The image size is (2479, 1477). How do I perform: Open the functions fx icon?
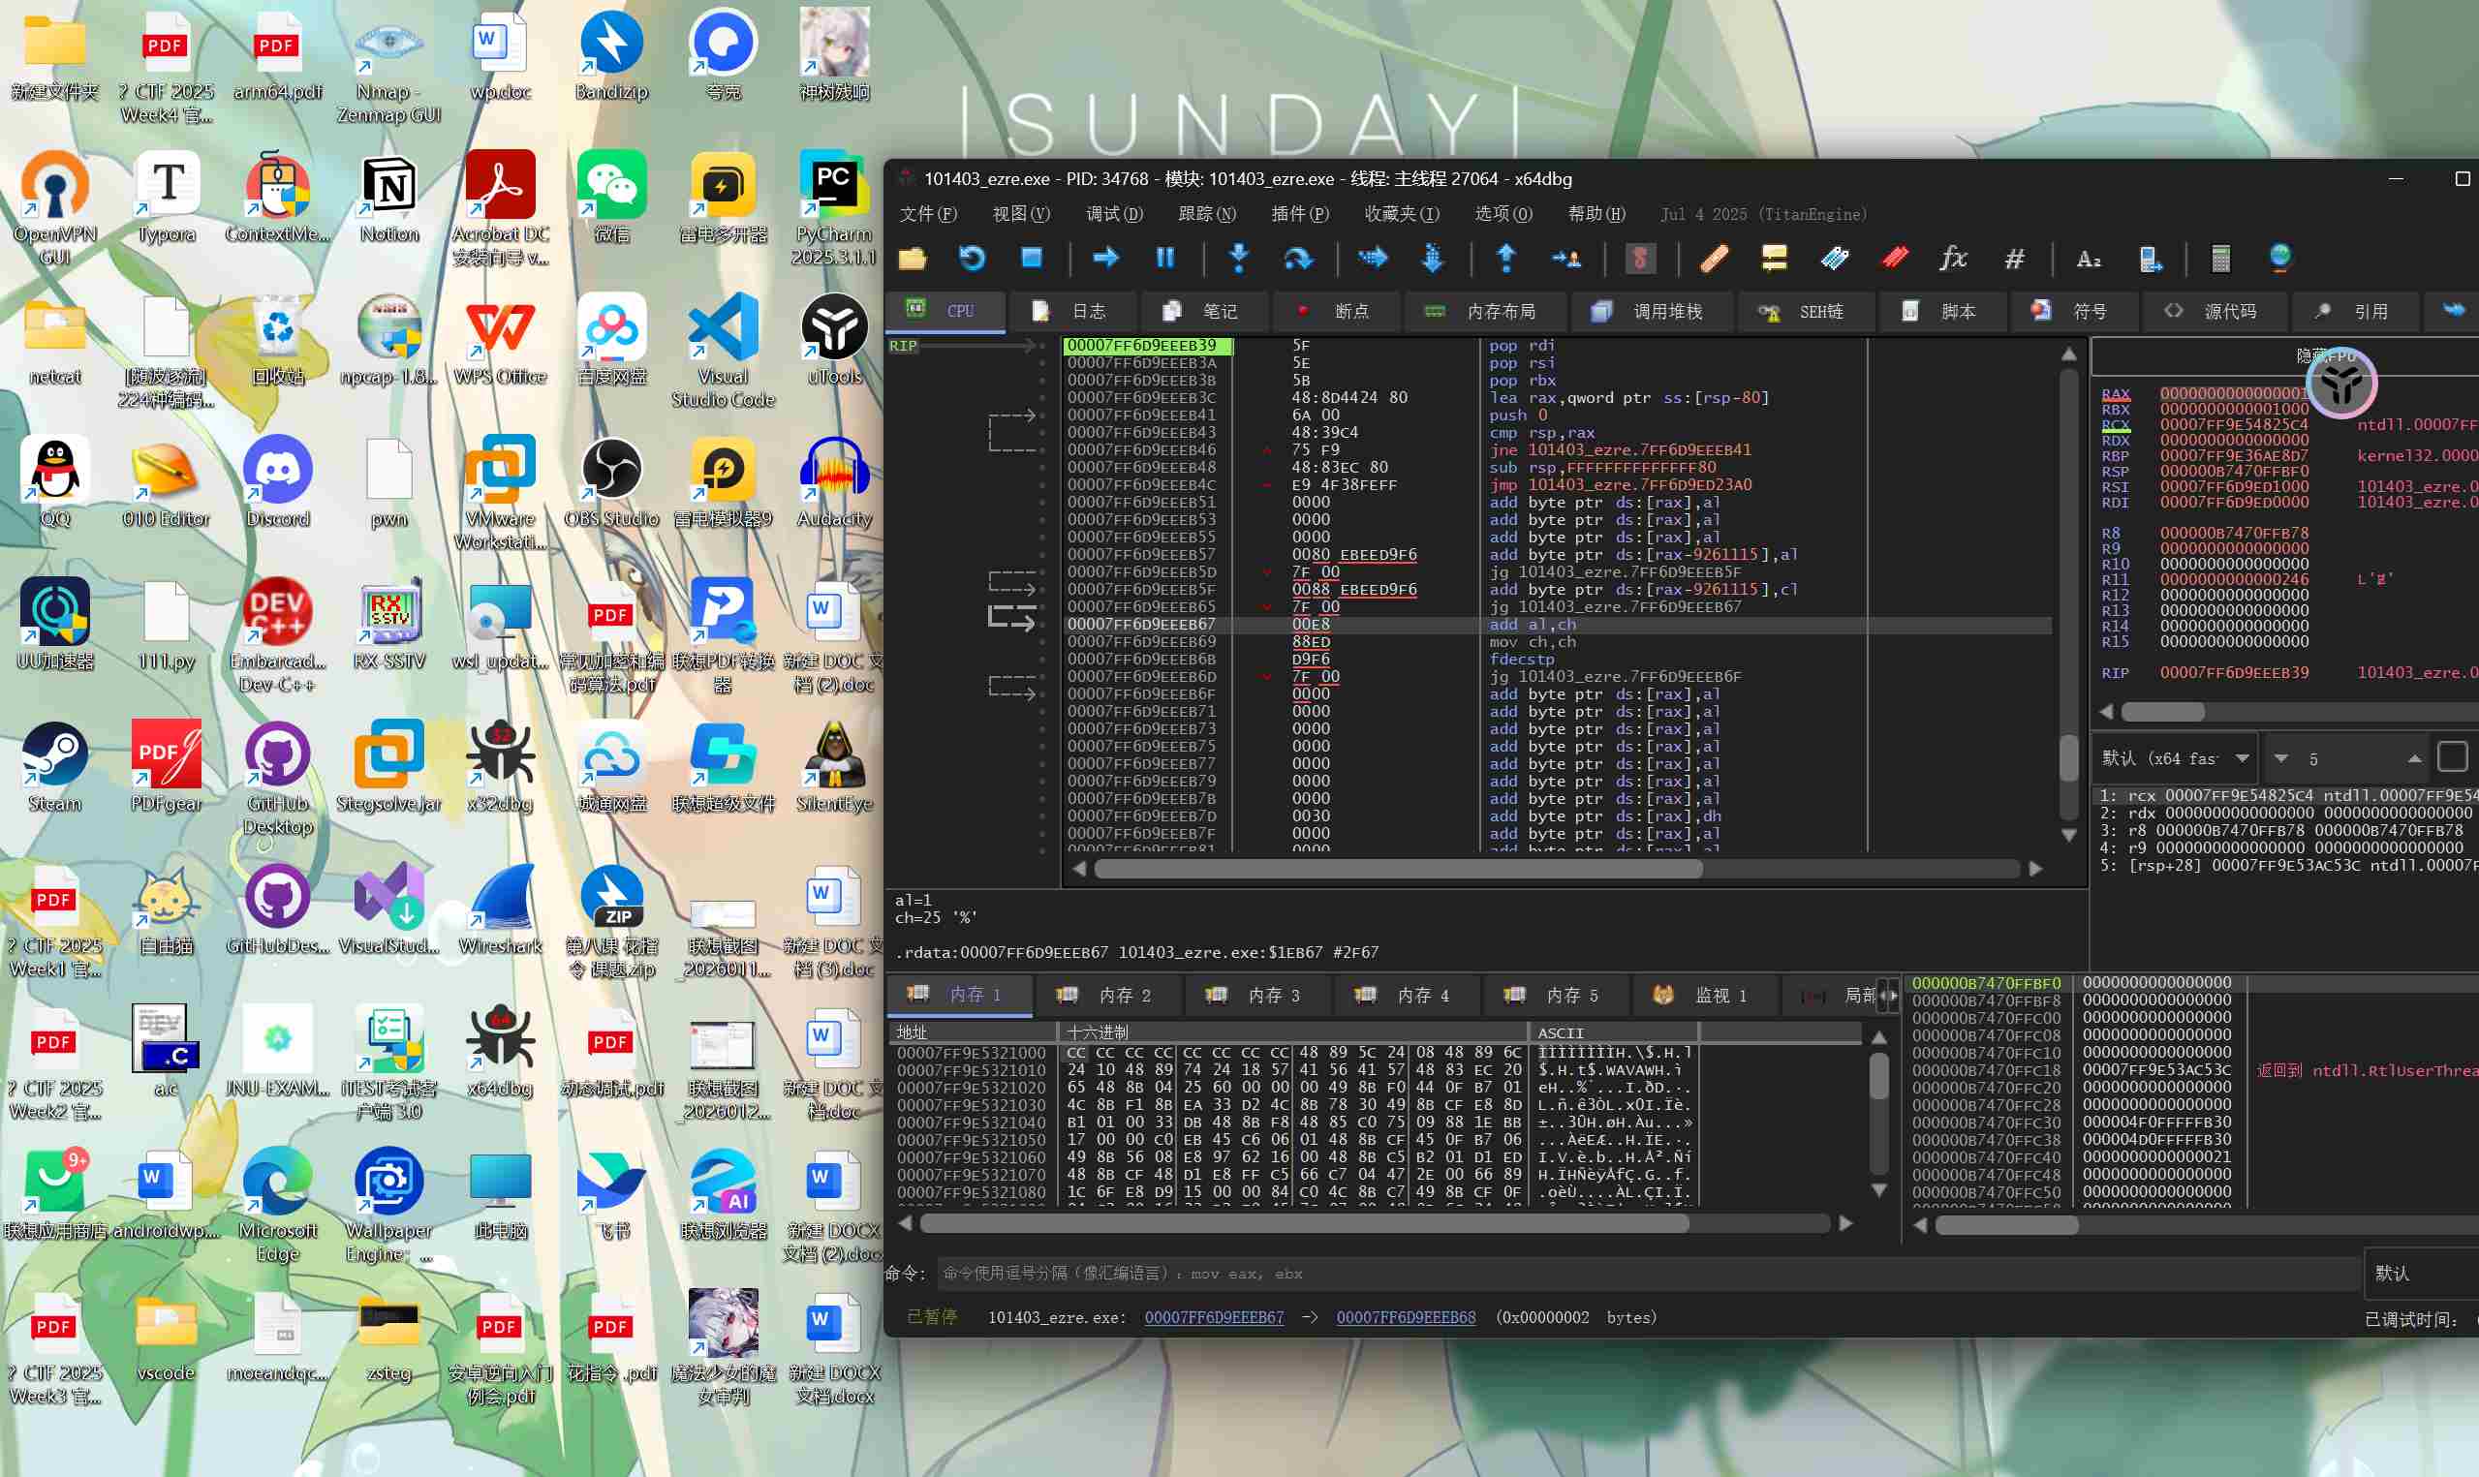1953,260
